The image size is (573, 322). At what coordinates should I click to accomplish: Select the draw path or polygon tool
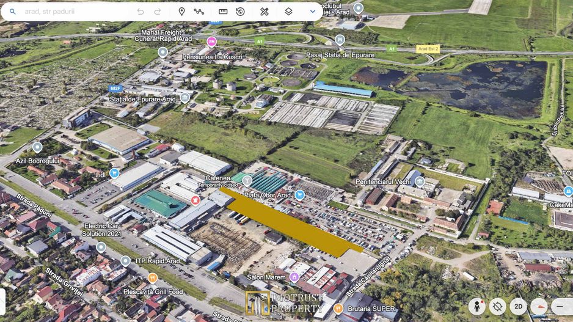pyautogui.click(x=199, y=12)
